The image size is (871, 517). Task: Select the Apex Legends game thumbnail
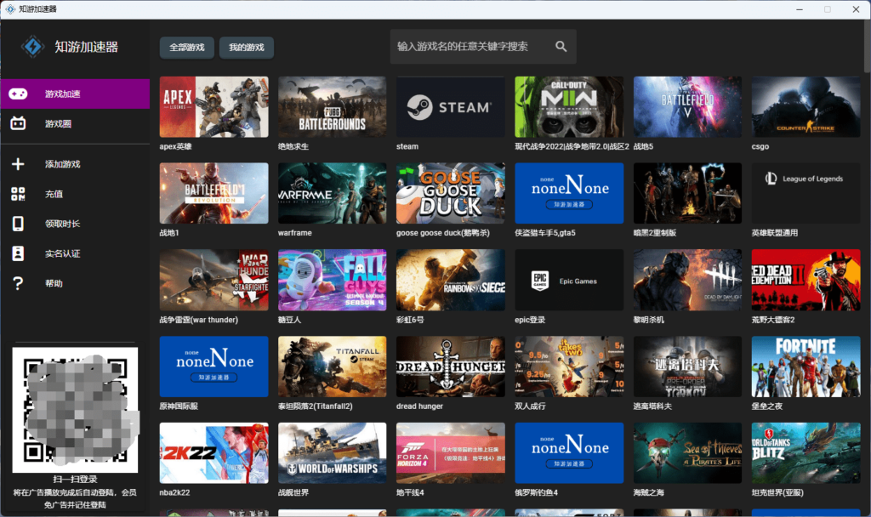[213, 106]
